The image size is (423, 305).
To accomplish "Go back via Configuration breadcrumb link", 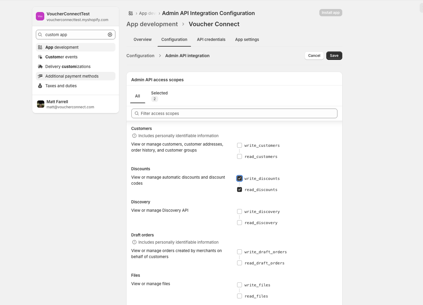I will pos(140,56).
